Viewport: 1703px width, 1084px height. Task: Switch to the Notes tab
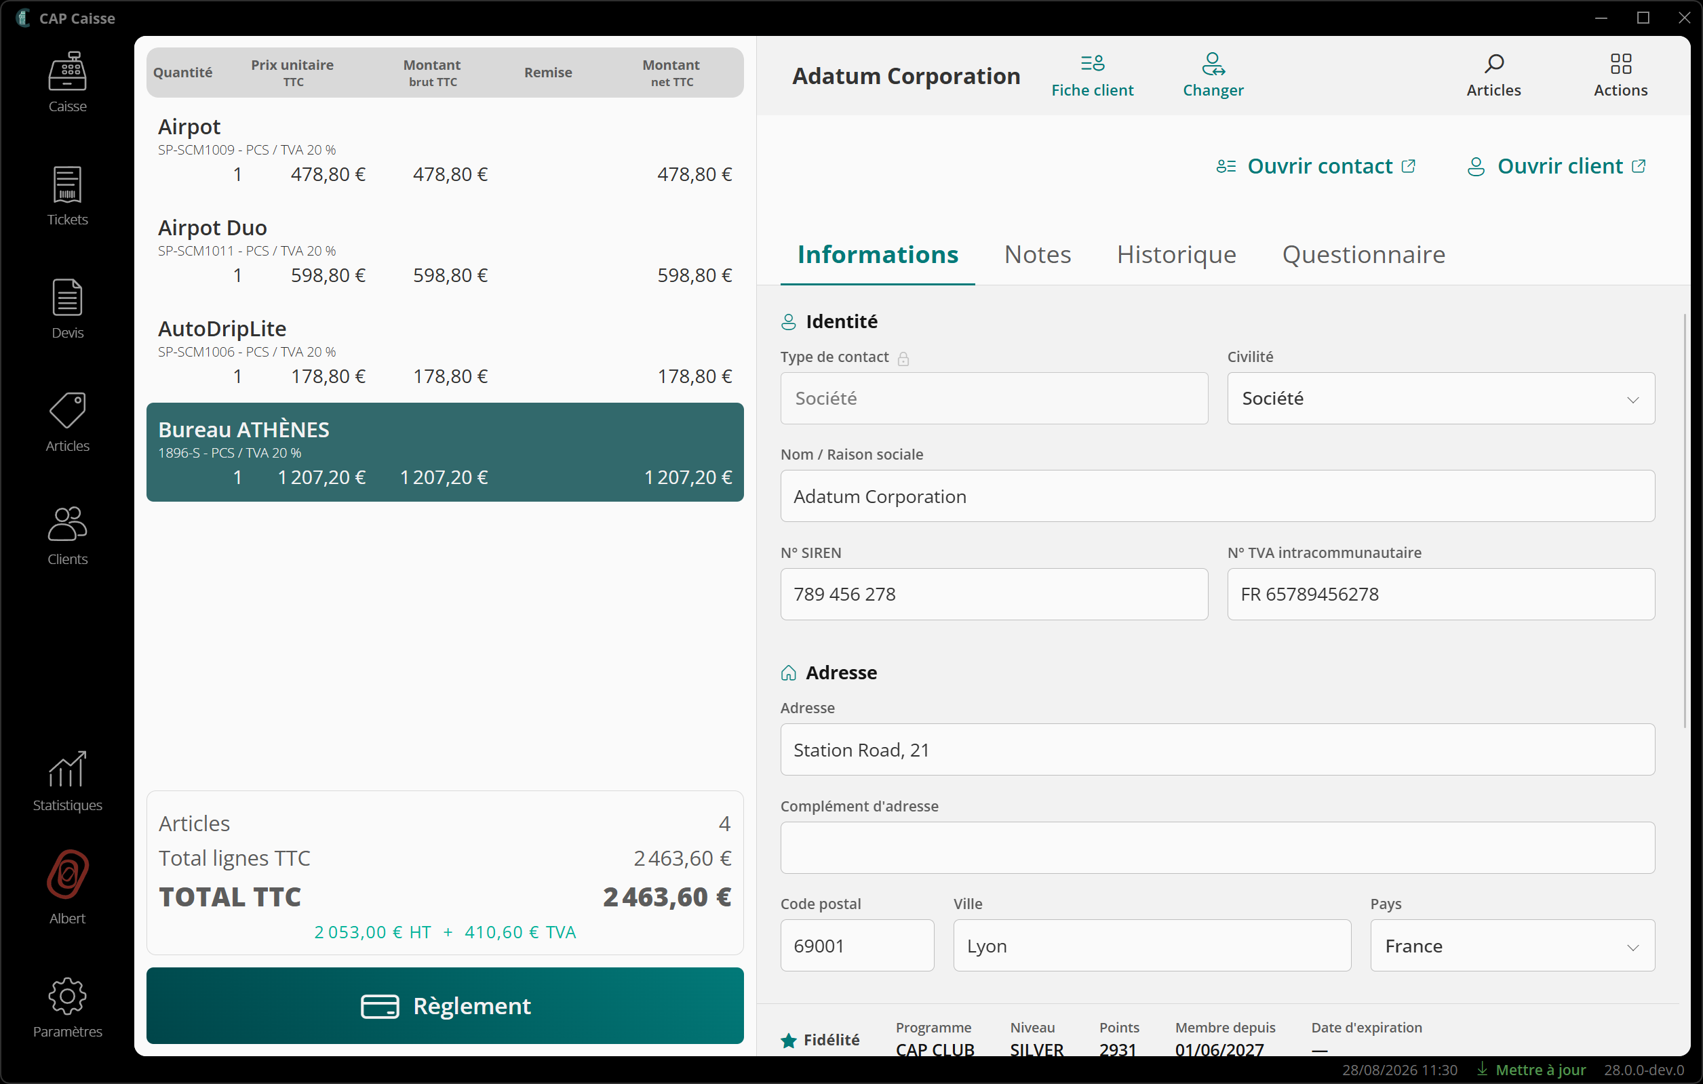click(x=1038, y=254)
